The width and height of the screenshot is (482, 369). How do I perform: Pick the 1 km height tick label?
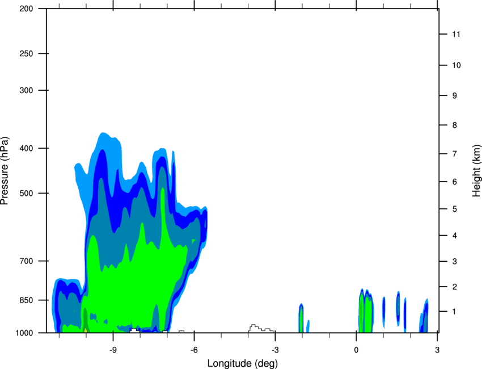(454, 312)
